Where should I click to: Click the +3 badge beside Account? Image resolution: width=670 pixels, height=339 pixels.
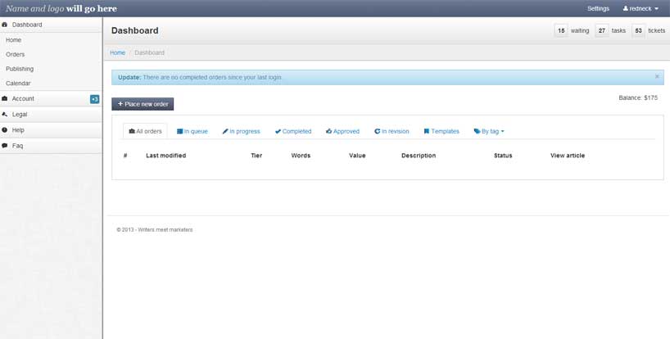tap(95, 99)
